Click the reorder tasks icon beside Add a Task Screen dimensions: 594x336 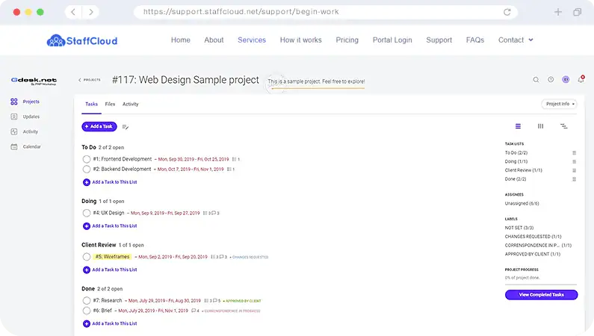point(126,127)
